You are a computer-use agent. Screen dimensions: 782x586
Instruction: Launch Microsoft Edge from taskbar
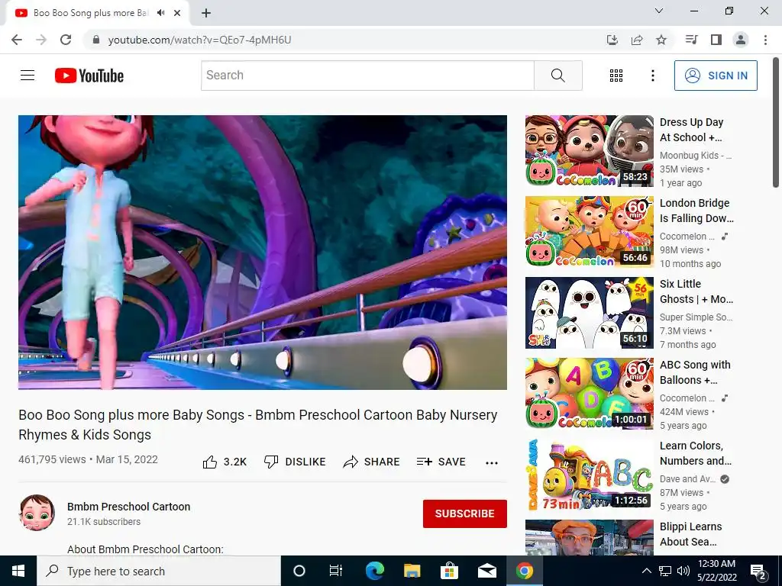374,571
